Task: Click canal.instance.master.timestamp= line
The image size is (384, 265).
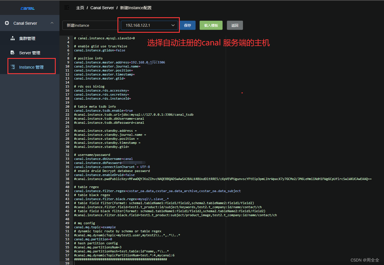Action: pos(104,74)
